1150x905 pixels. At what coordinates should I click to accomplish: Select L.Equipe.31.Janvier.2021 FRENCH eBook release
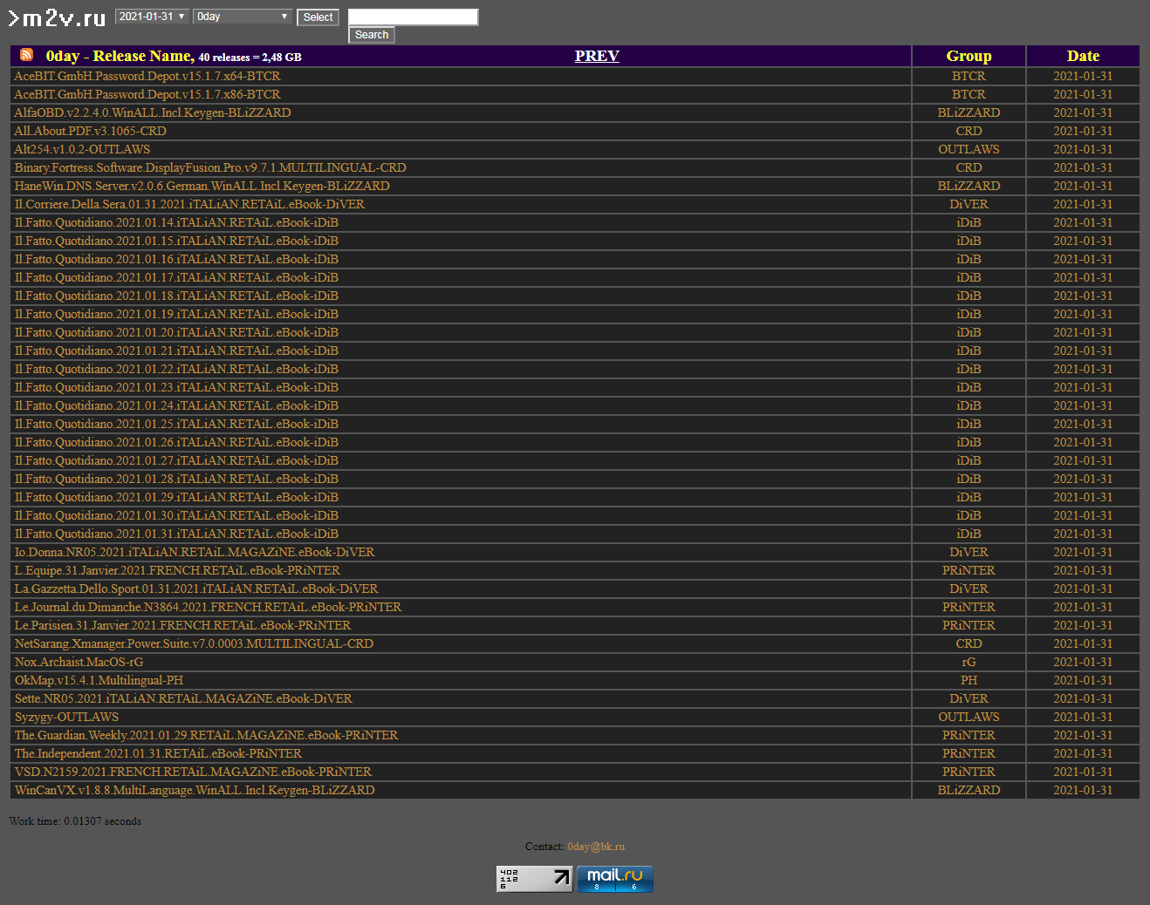pyautogui.click(x=177, y=570)
